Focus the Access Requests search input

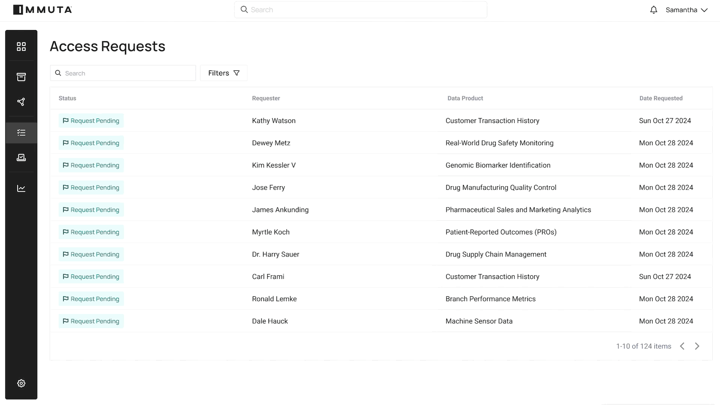tap(123, 73)
